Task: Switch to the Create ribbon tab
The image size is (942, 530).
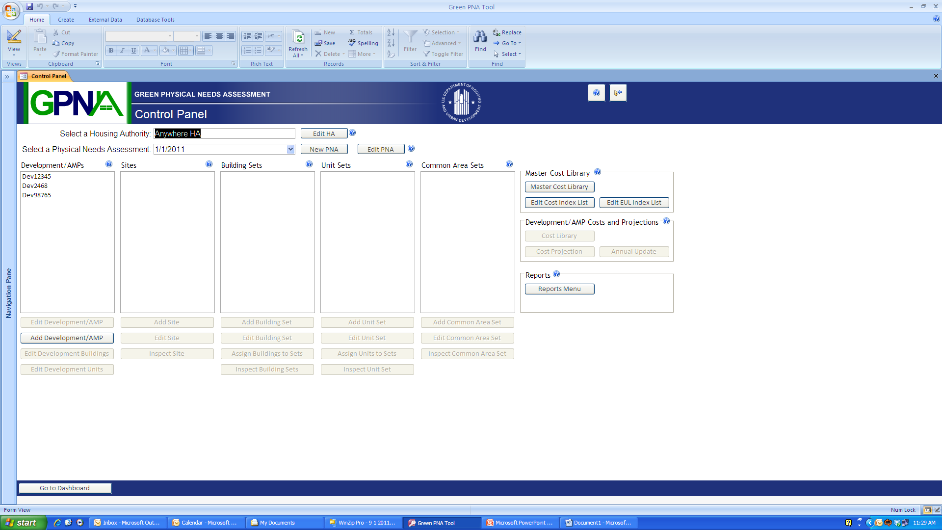Action: point(66,20)
